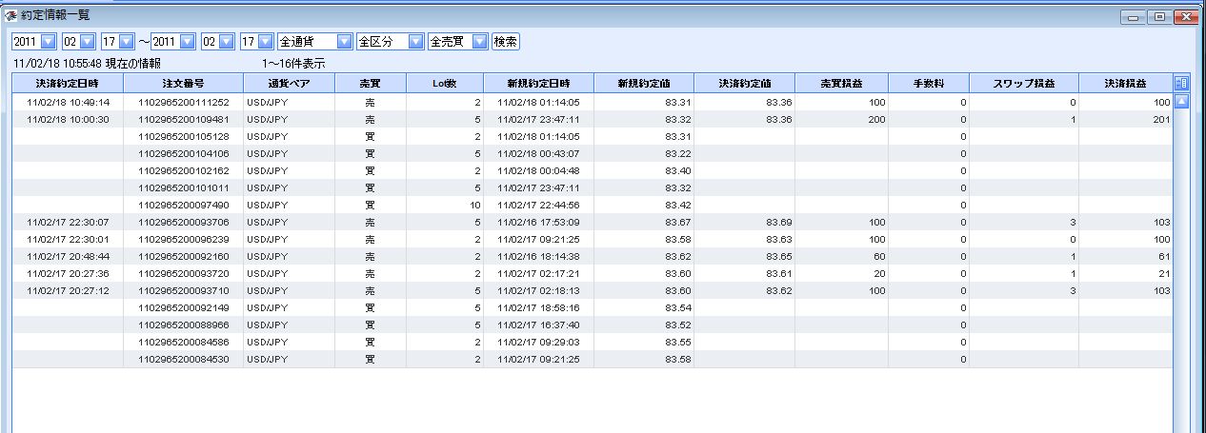1206x433 pixels.
Task: Select order number 1102965200093720
Action: point(184,273)
